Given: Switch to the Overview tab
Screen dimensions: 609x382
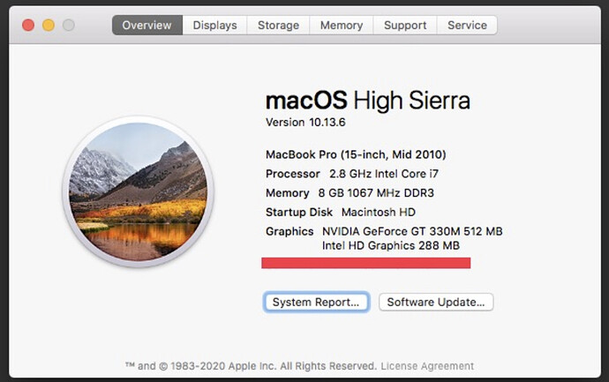Looking at the screenshot, I should point(147,26).
